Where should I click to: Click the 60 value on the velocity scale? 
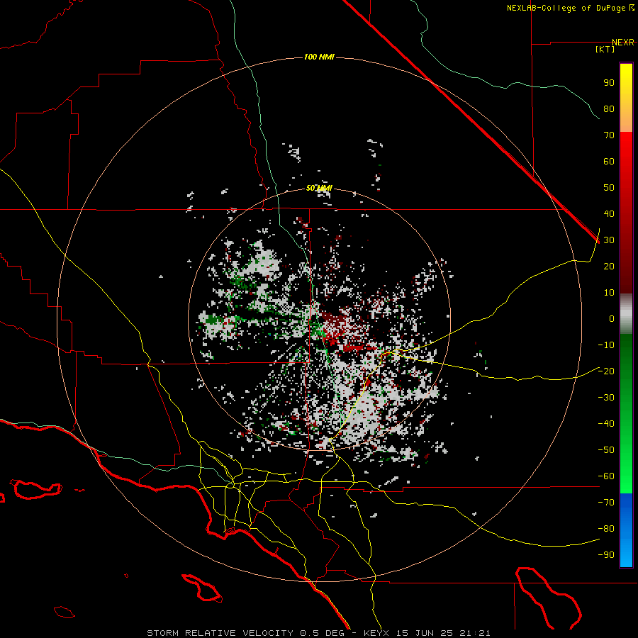609,161
